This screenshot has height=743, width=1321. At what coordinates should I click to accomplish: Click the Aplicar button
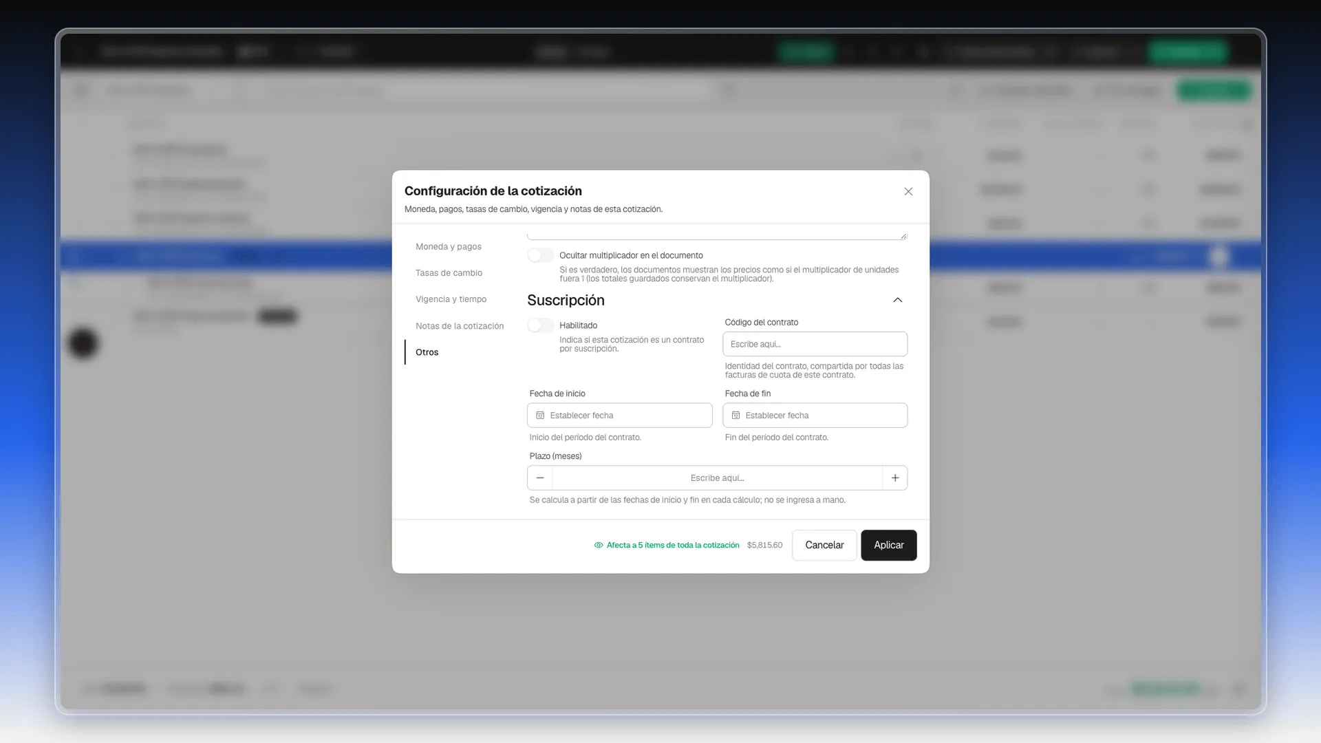coord(888,545)
